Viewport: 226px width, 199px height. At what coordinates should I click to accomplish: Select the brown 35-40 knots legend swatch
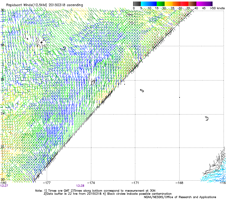(192, 4)
